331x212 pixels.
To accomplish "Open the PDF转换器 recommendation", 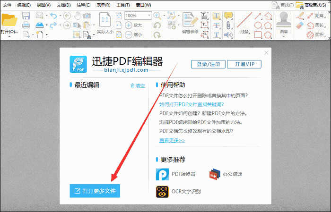I will point(175,174).
